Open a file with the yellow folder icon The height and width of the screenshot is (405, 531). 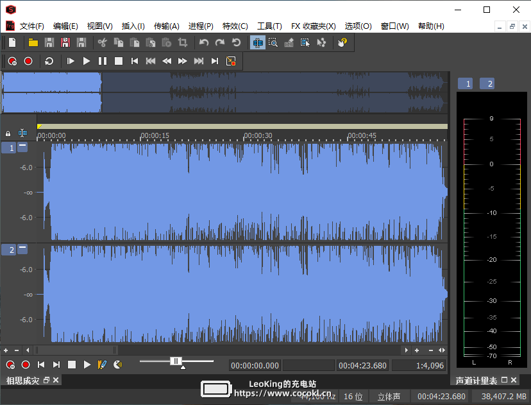33,42
